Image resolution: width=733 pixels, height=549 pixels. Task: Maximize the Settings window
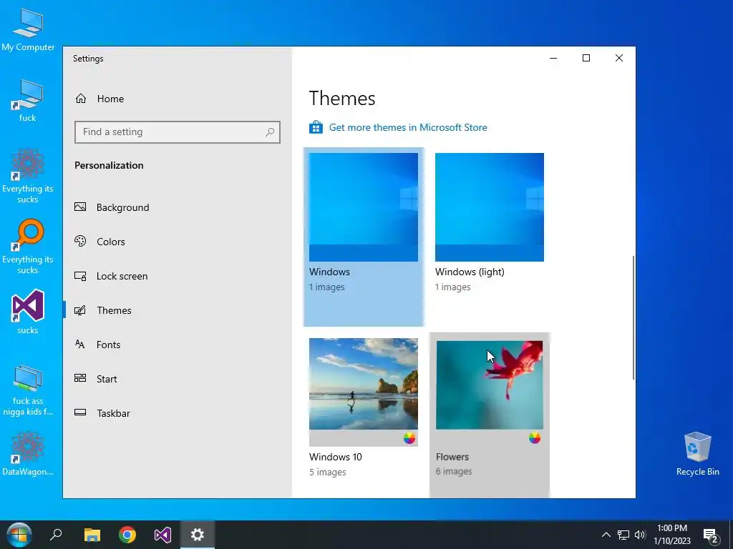point(586,58)
